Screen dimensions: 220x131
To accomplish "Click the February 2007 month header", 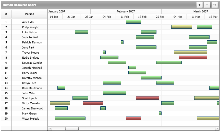I will point(126,11).
